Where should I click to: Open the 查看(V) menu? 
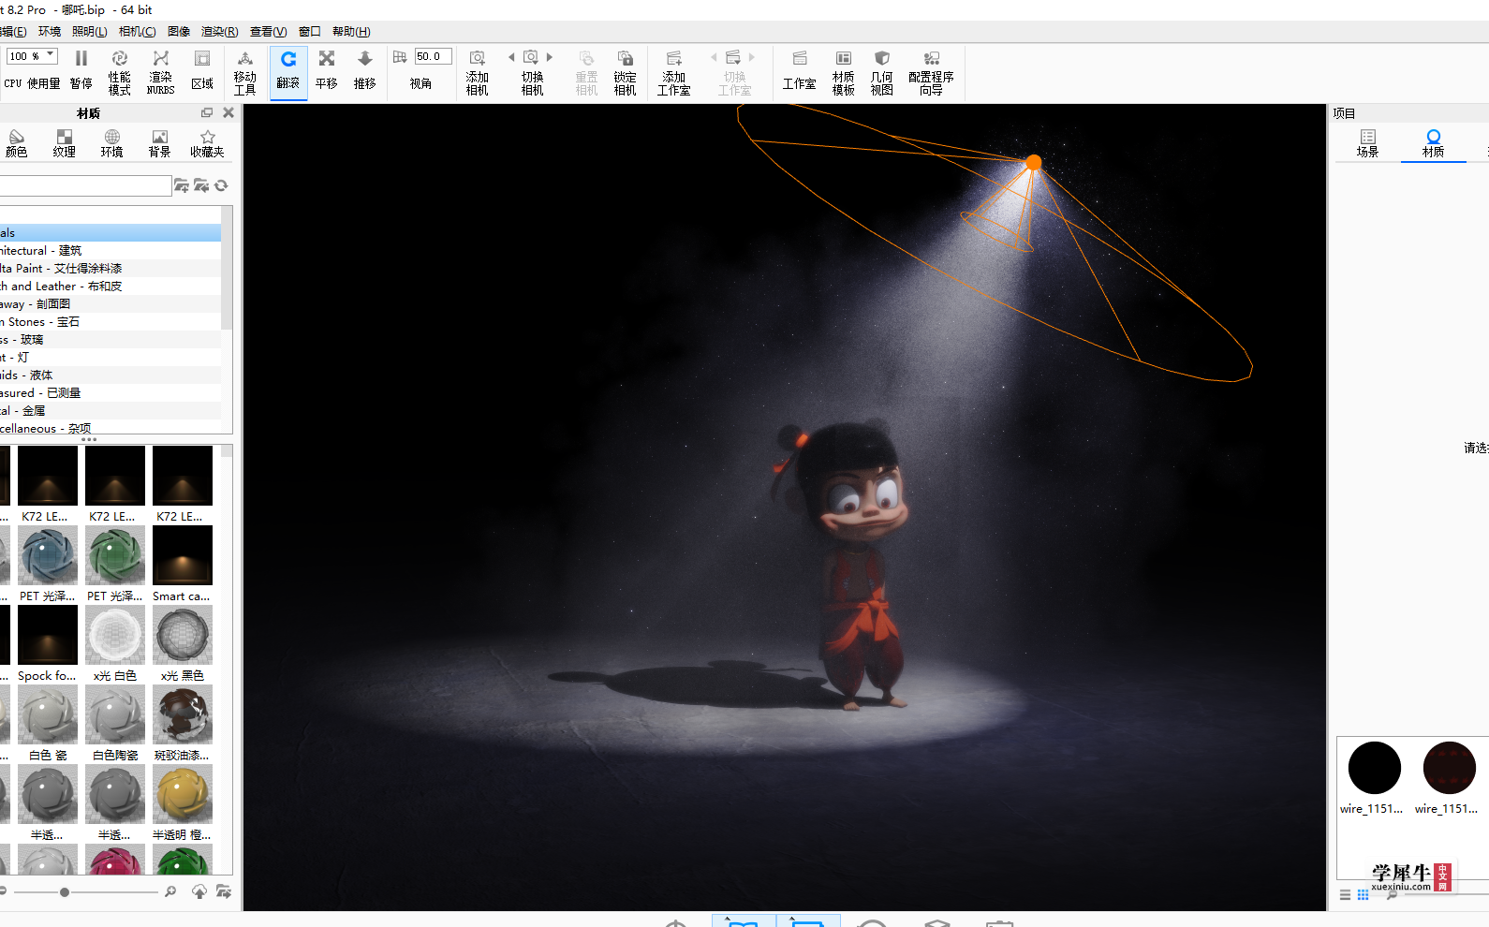(x=269, y=31)
